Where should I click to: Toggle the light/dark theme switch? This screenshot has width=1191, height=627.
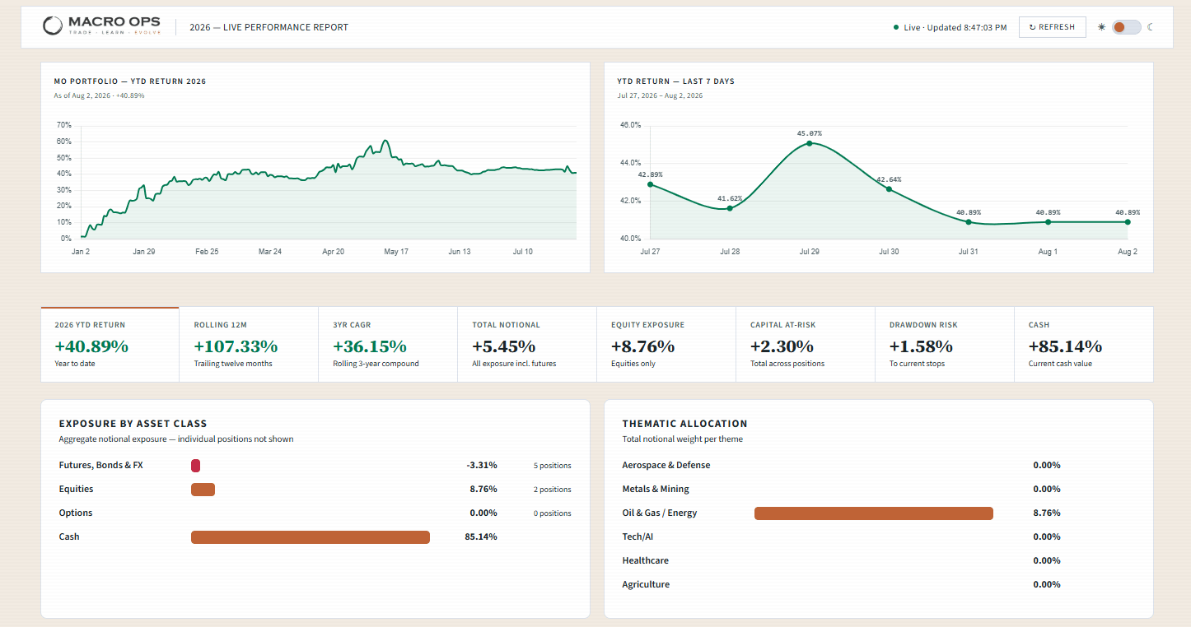1126,27
